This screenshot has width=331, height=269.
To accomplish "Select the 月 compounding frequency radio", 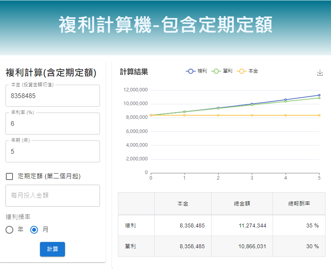I will click(34, 230).
